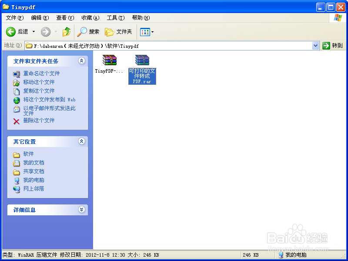This screenshot has height=261, width=348.
Task: Click the move file icon
Action: click(x=17, y=83)
